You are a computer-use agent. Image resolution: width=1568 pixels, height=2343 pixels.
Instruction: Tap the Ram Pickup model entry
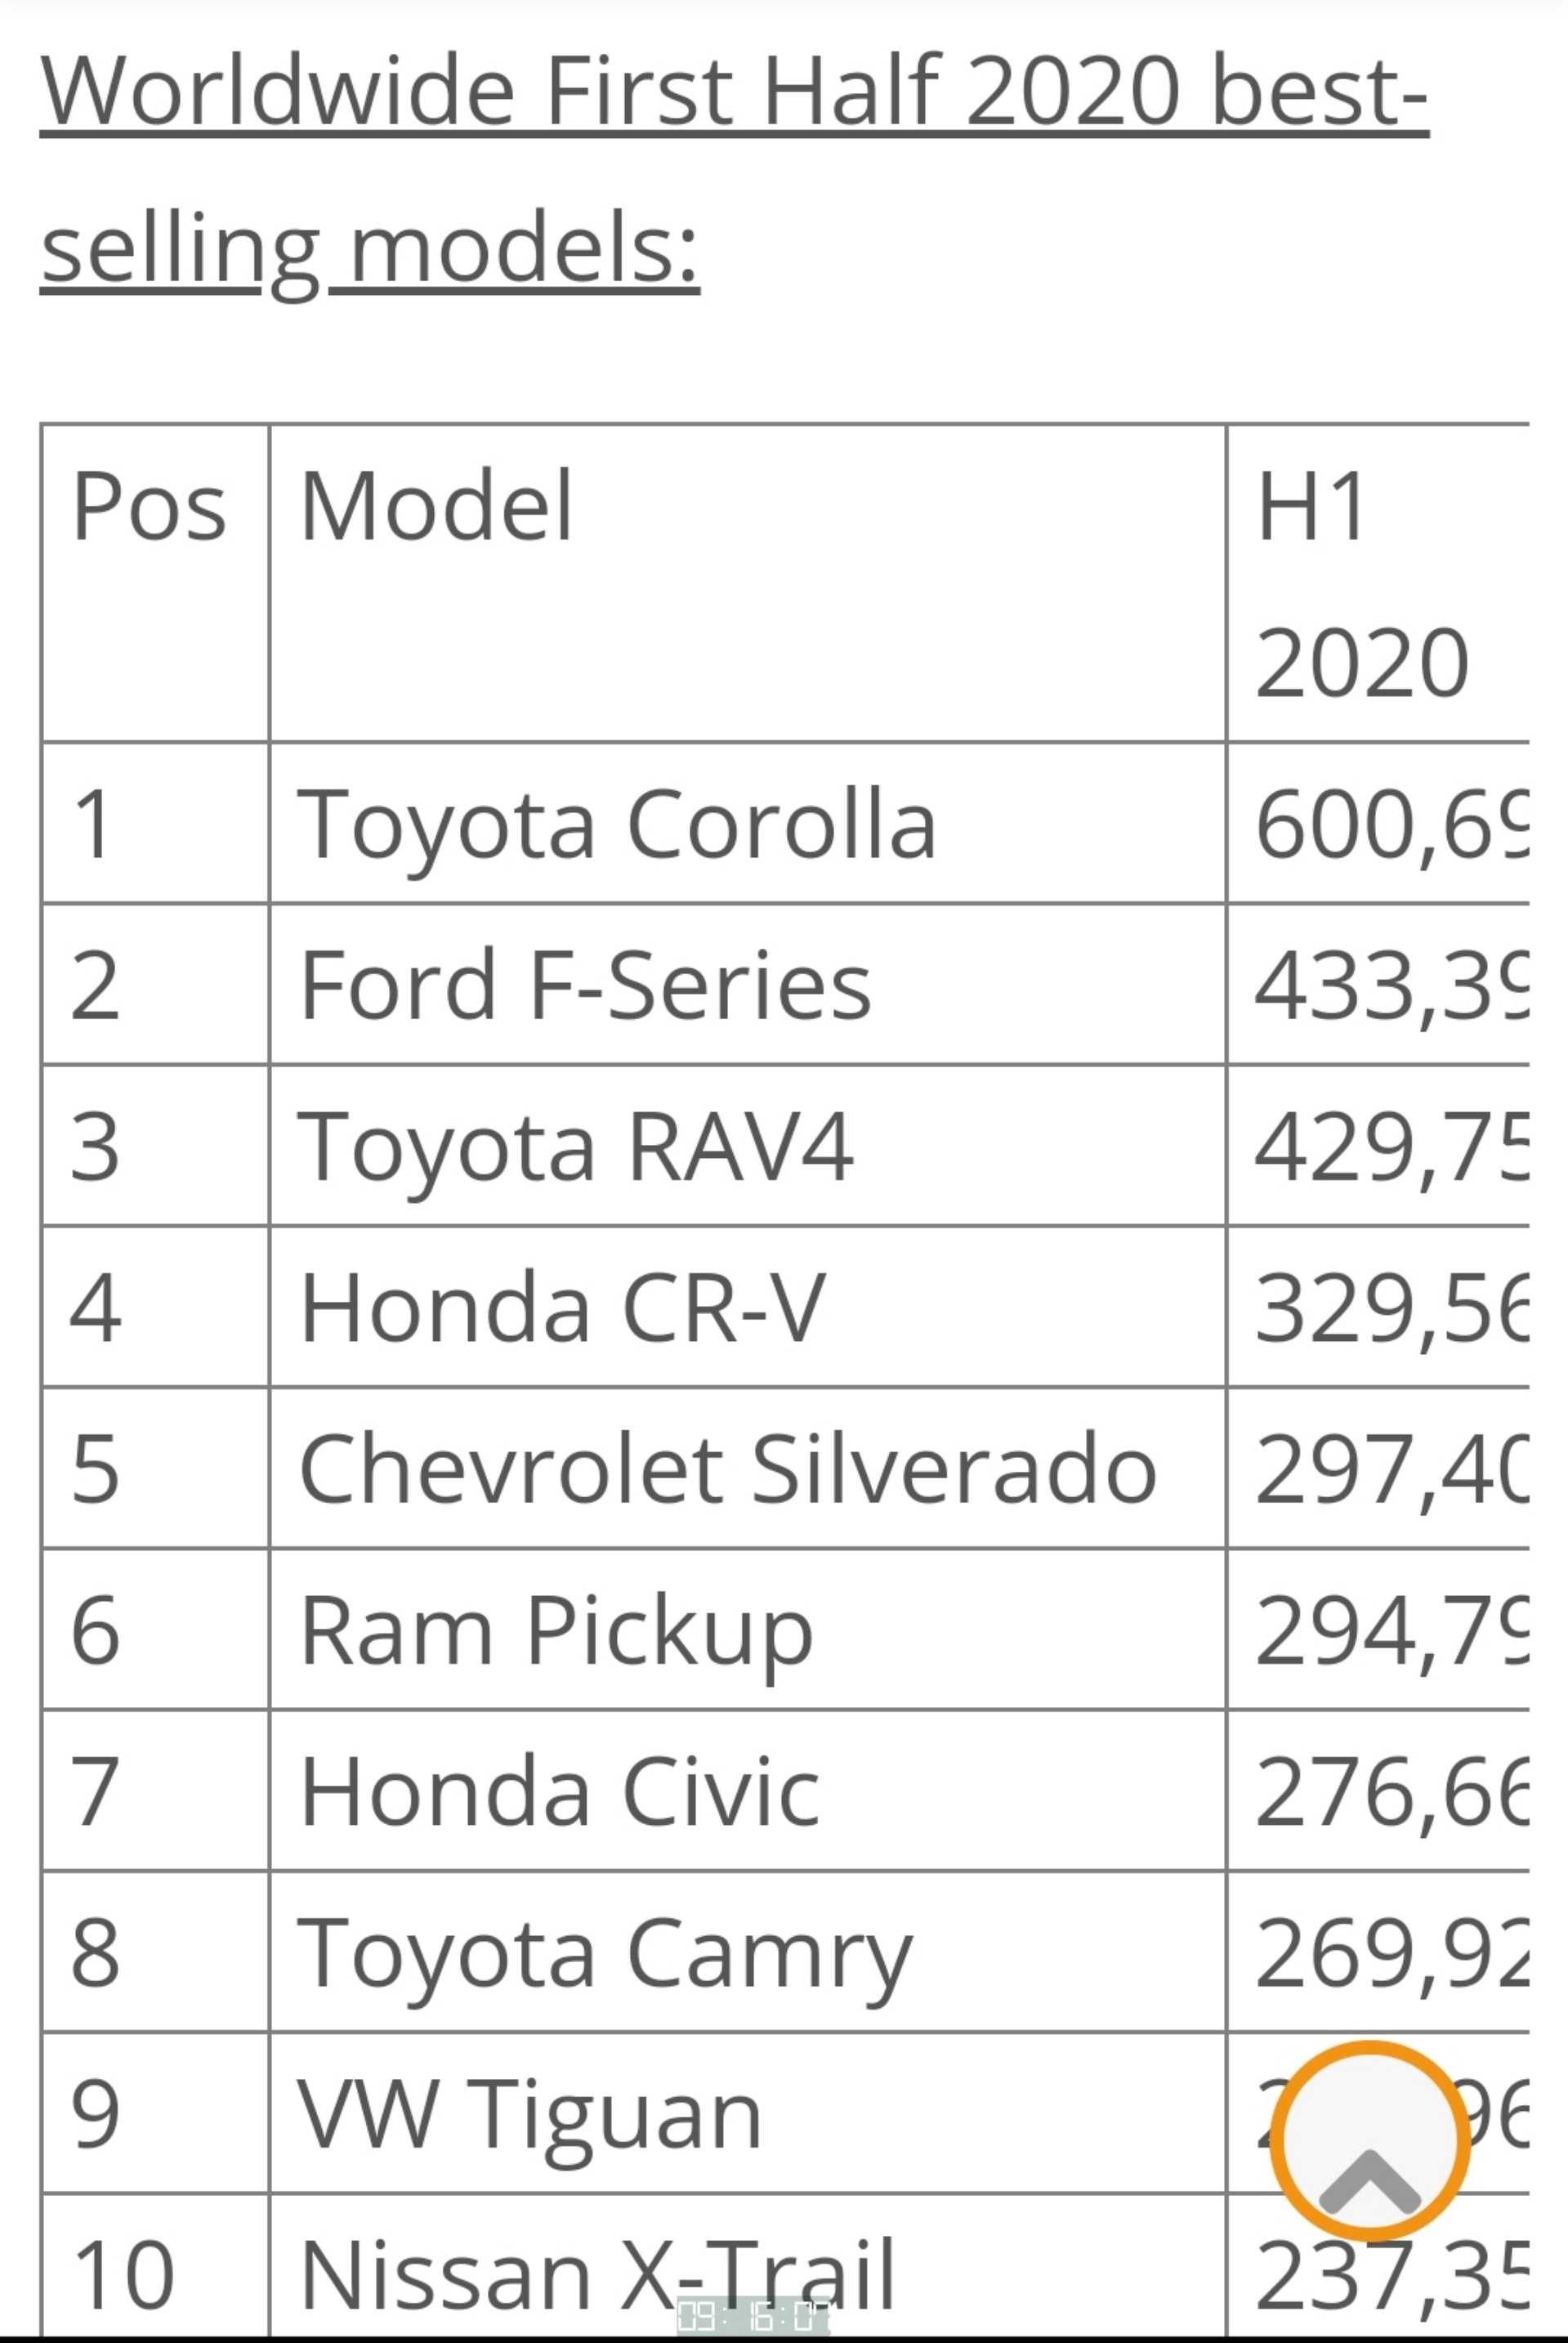(x=747, y=1629)
